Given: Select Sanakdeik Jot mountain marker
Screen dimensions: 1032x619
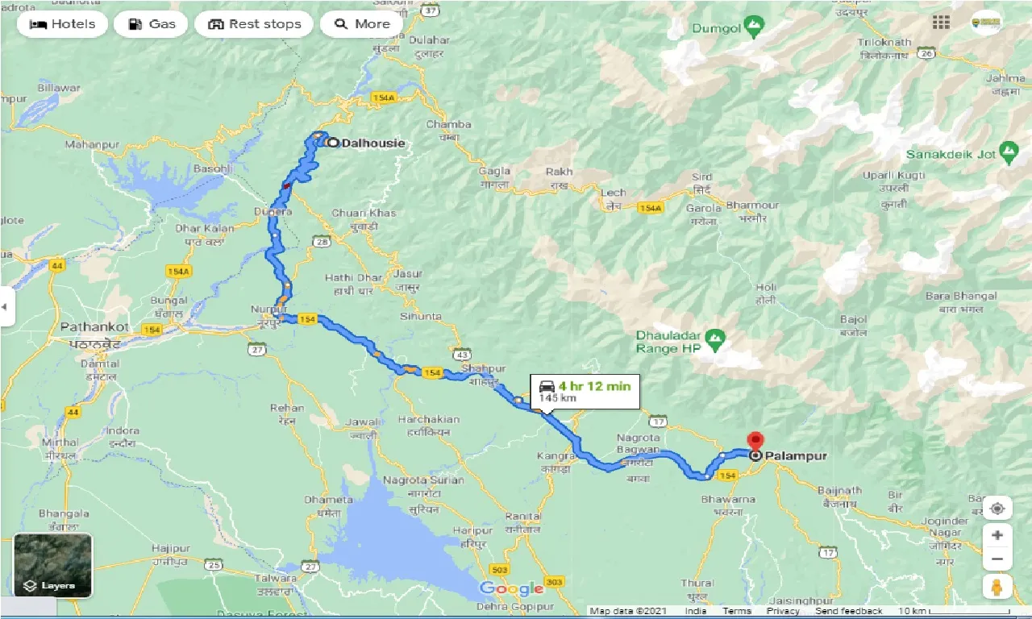Looking at the screenshot, I should (x=1009, y=153).
